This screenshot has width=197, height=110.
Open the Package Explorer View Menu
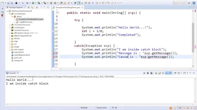[x=37, y=7]
